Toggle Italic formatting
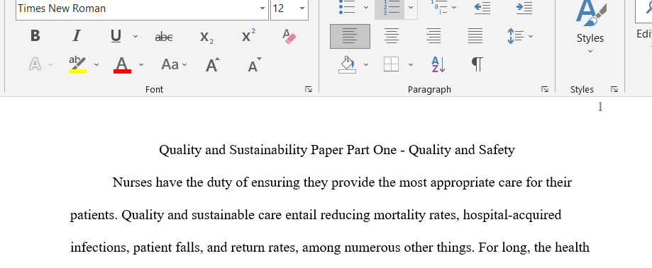Viewport: 652px width, 268px height. [76, 36]
